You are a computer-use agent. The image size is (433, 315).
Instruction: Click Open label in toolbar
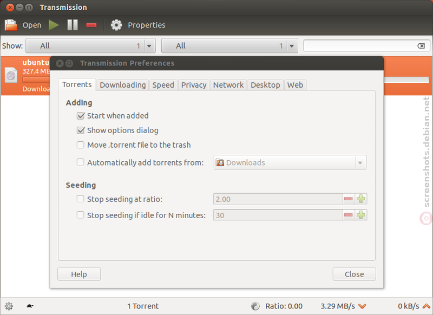32,25
